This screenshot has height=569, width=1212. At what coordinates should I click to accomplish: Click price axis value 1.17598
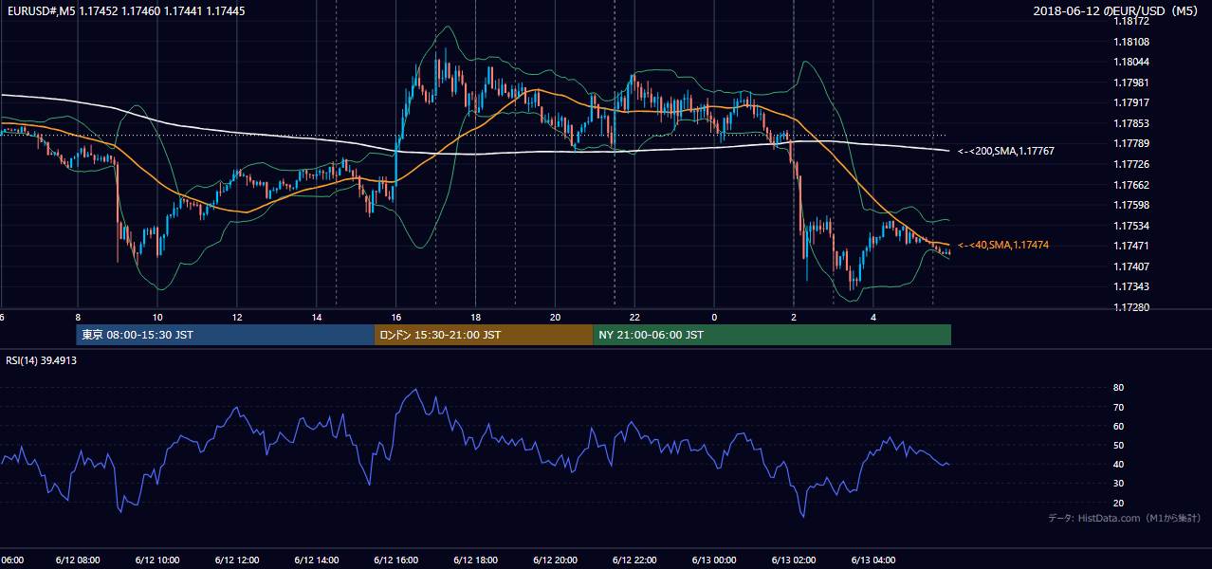pos(1131,205)
